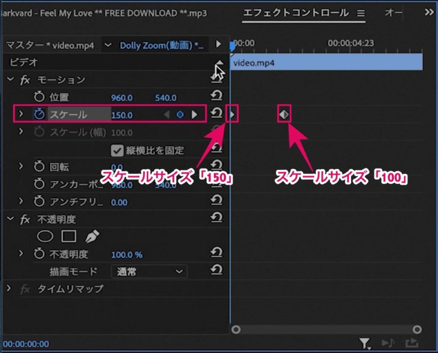Reset the アンチフリッカー parameter

coord(216,200)
